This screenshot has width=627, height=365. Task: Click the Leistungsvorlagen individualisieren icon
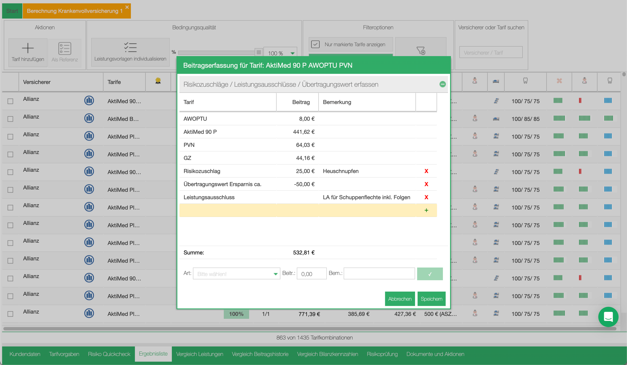pyautogui.click(x=130, y=47)
